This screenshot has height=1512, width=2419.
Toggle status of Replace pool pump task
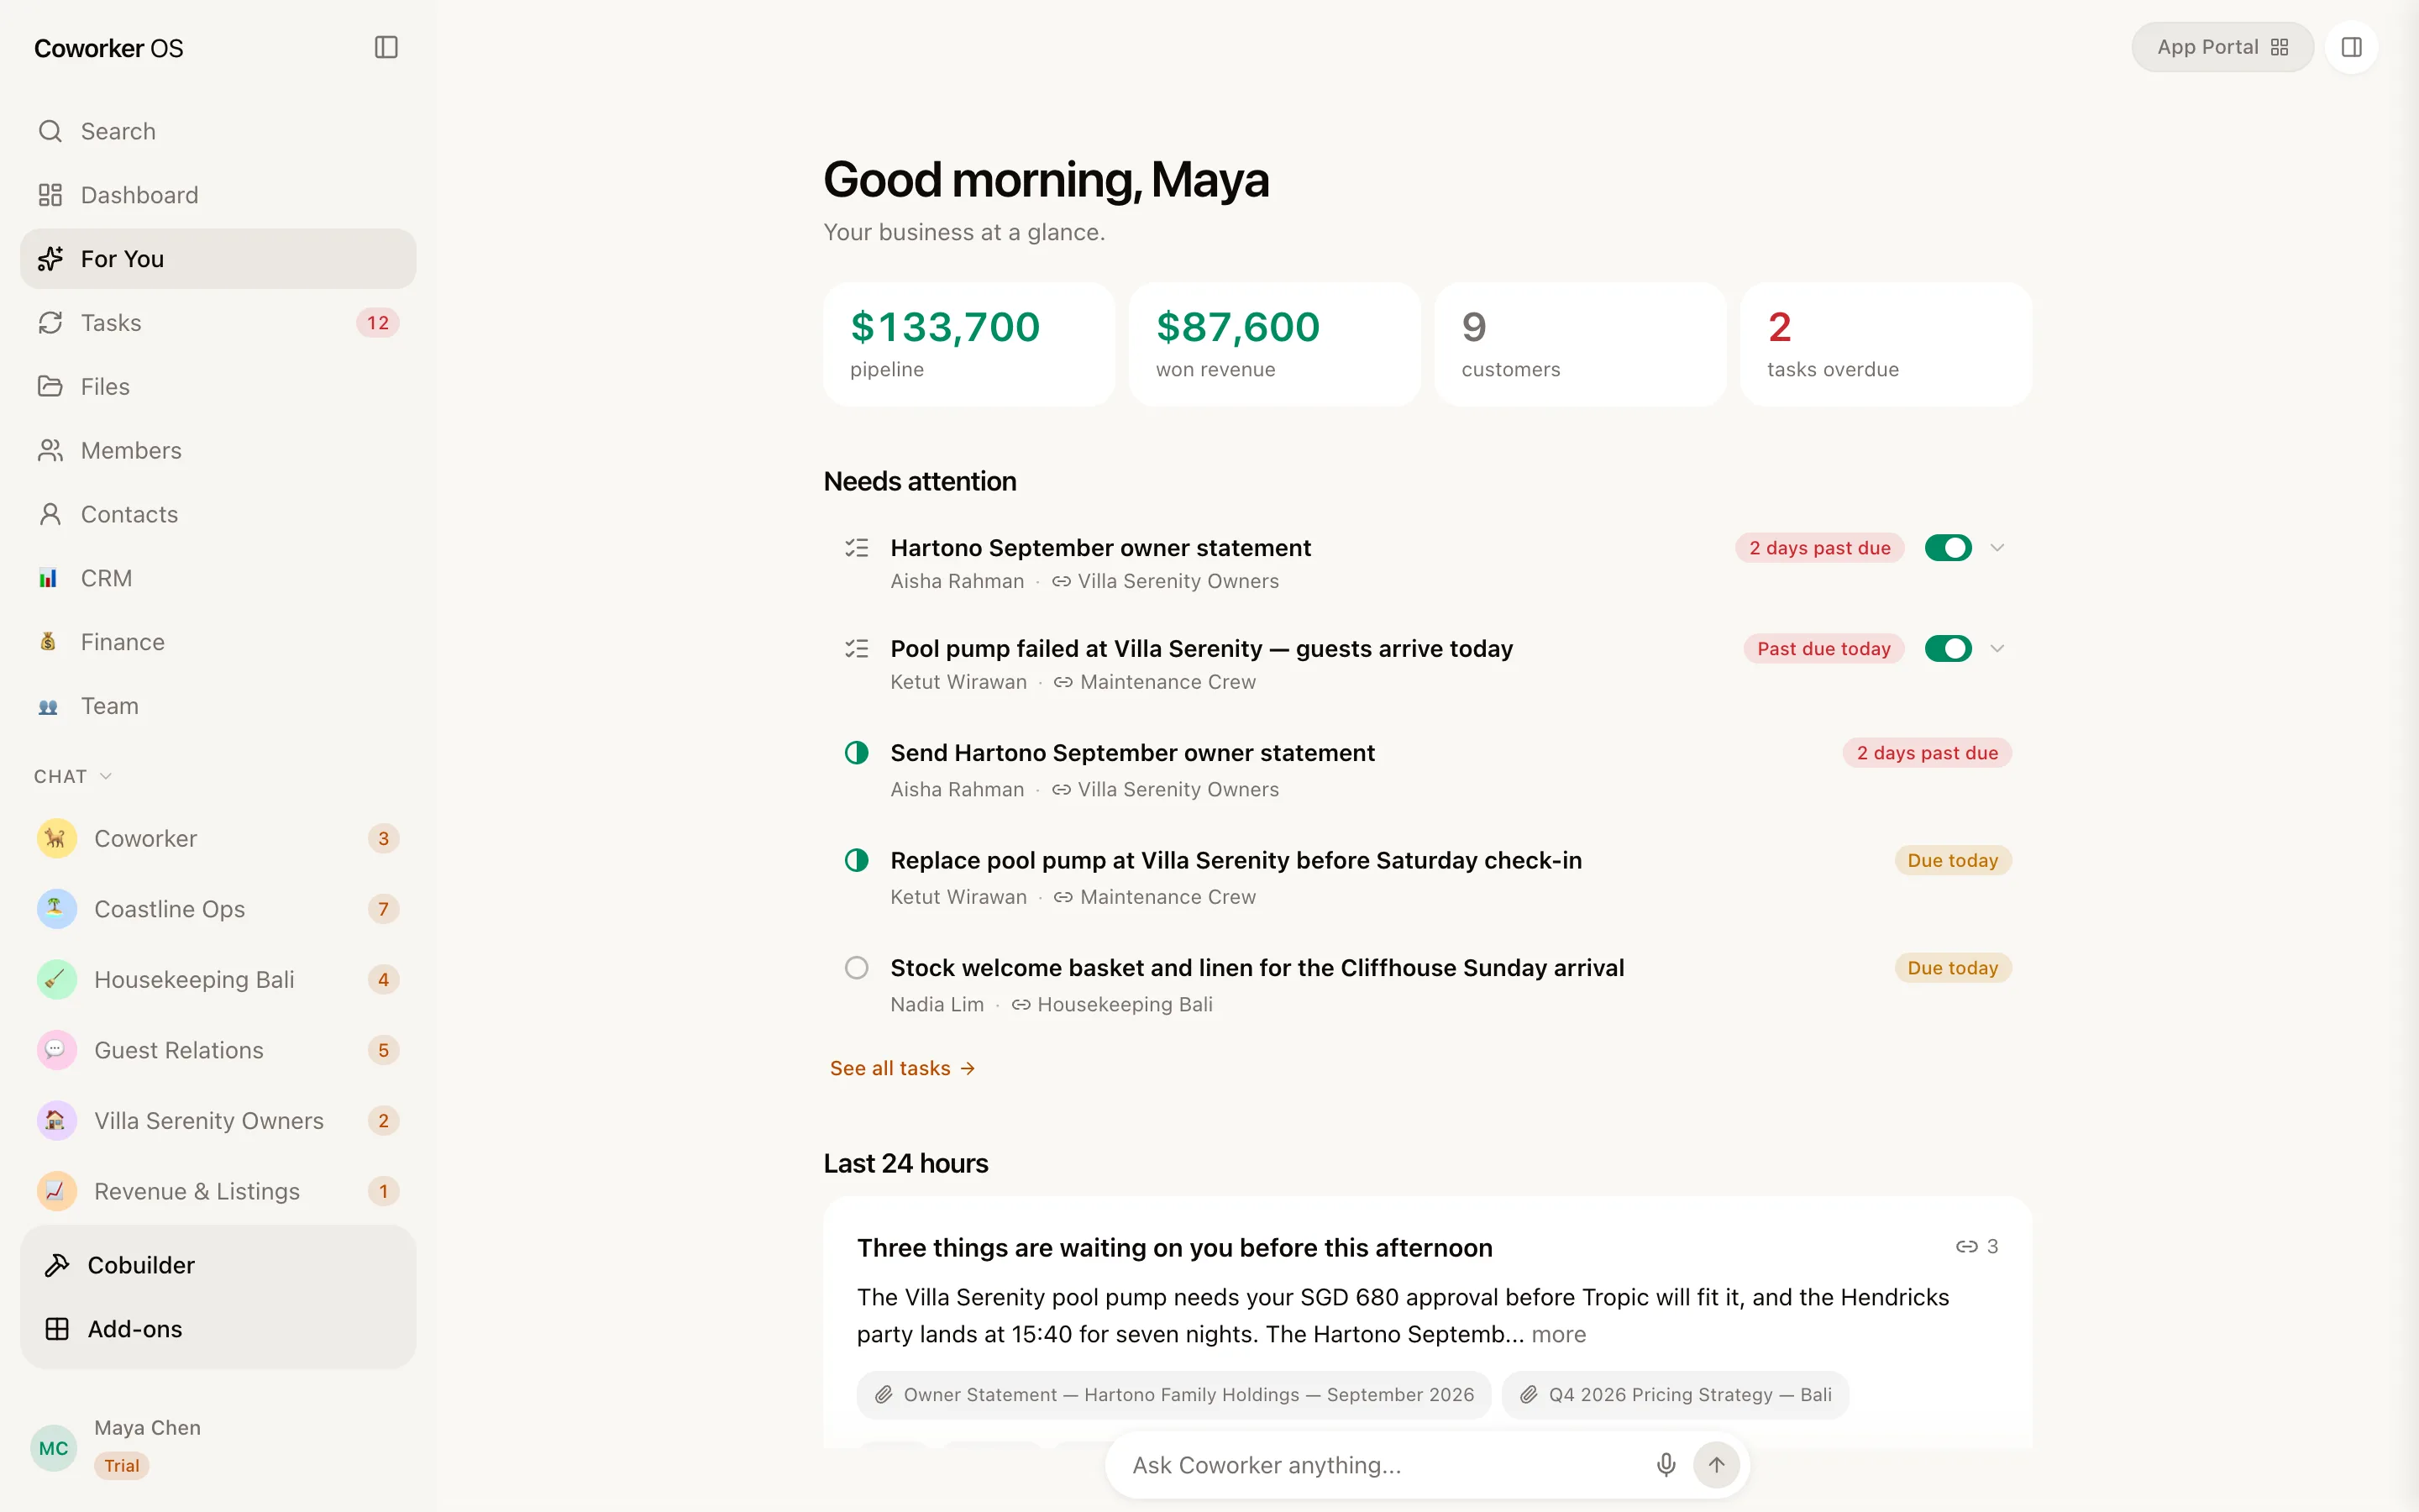pos(857,861)
